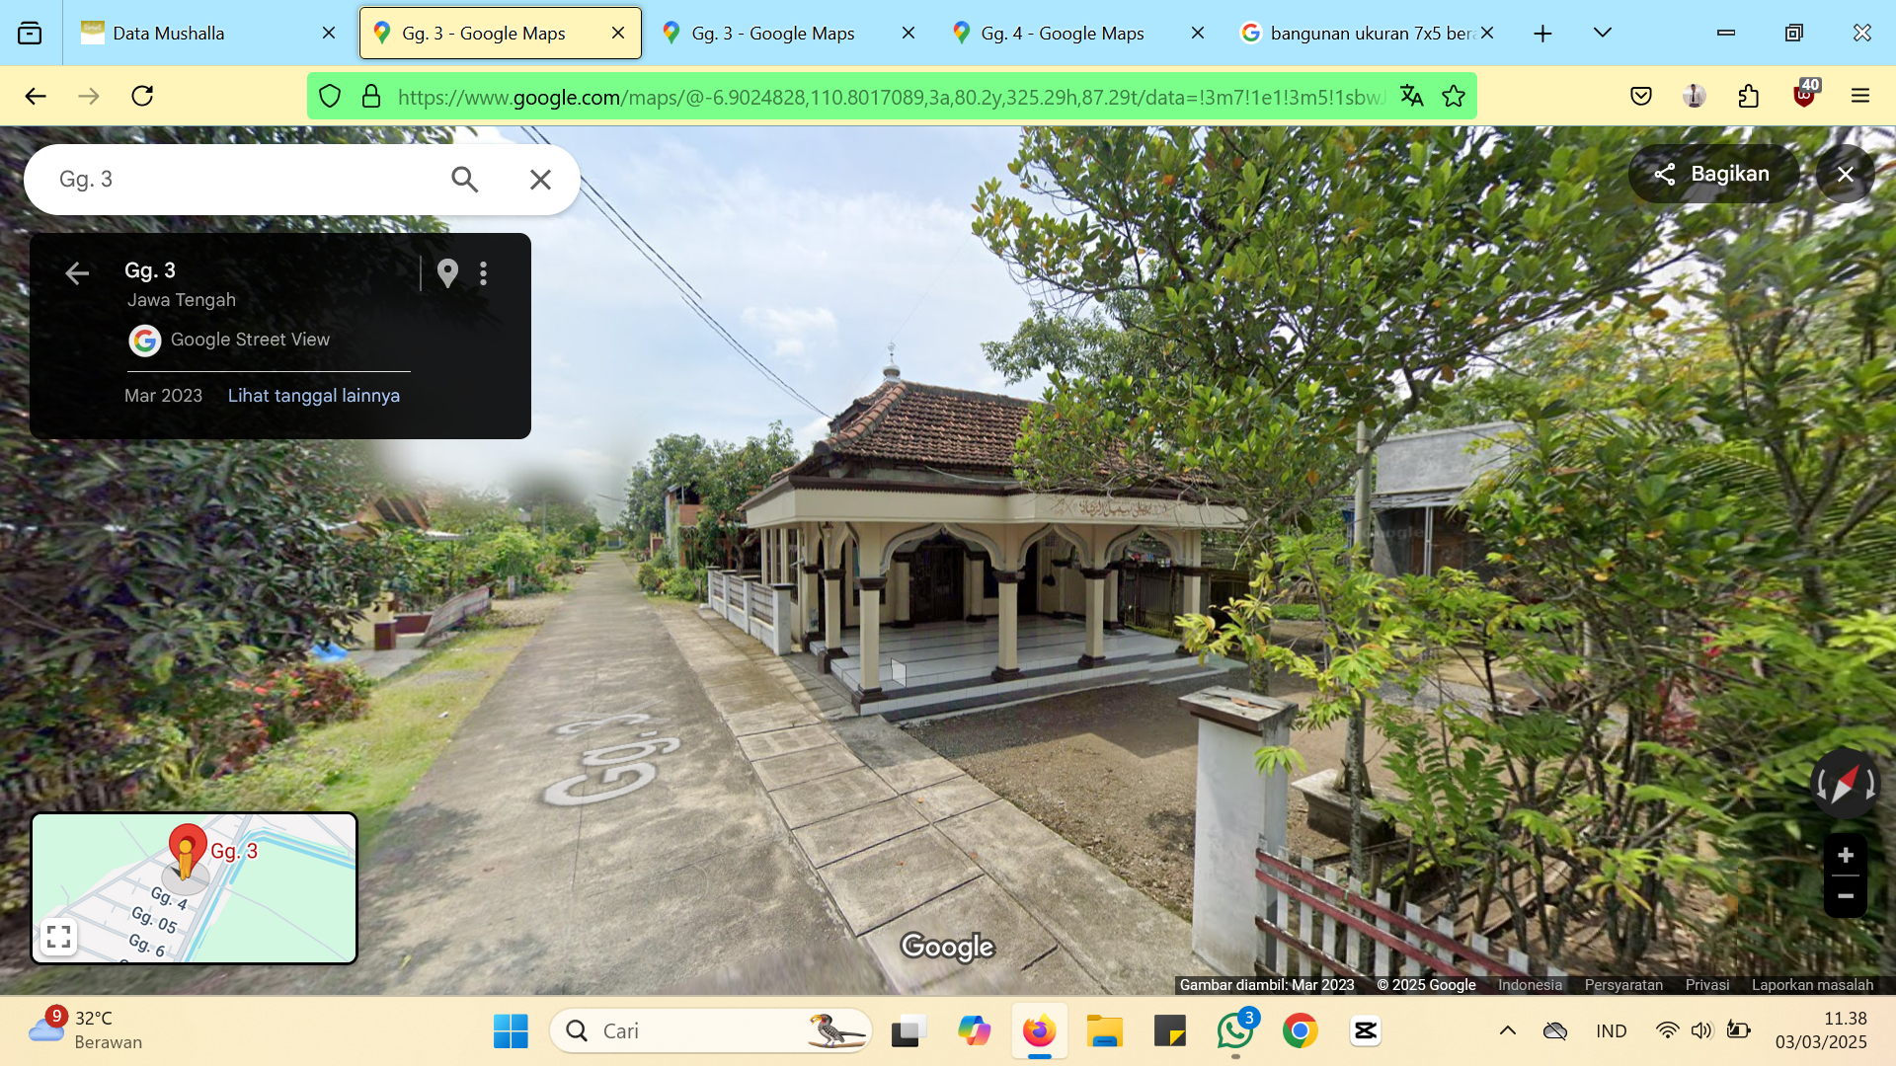The height and width of the screenshot is (1066, 1896).
Task: Click the site security padlock icon
Action: tap(371, 96)
